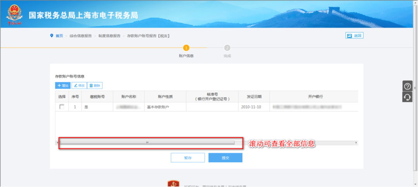This screenshot has height=187, width=418.
Task: Click the tax bureau emblem logo
Action: click(x=14, y=15)
